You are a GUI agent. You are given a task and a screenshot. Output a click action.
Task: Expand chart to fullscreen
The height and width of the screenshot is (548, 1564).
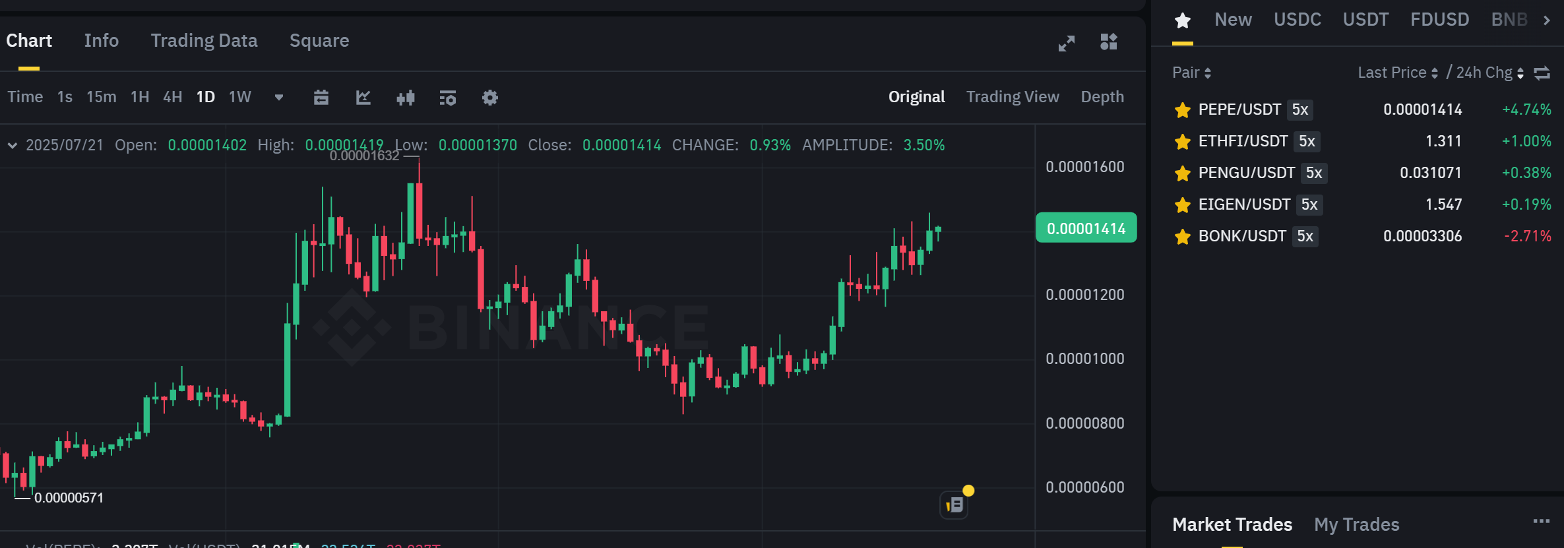coord(1067,43)
